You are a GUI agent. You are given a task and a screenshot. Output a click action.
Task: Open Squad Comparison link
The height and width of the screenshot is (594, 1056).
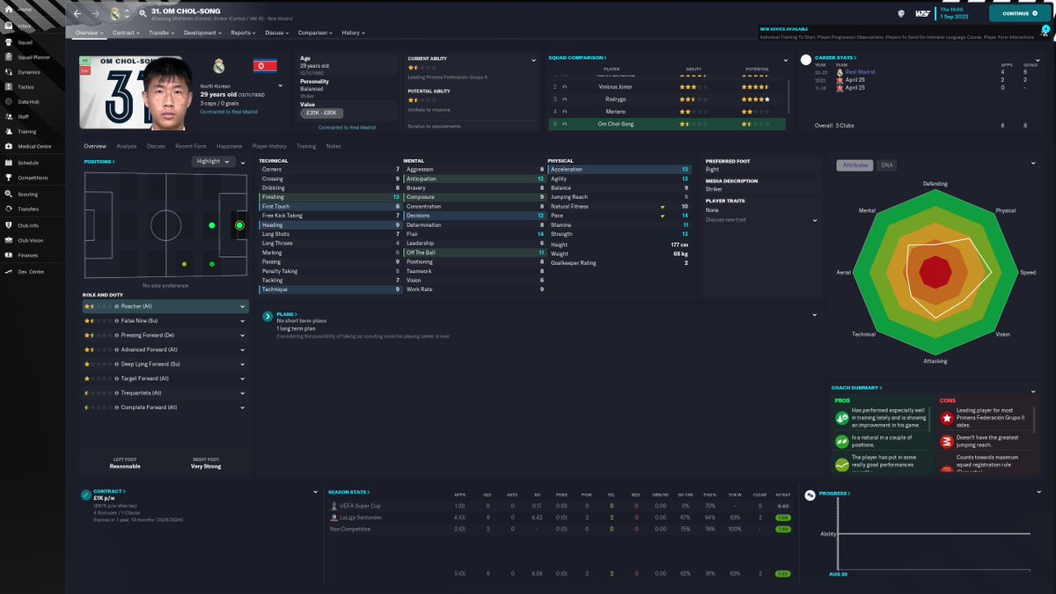click(x=577, y=57)
